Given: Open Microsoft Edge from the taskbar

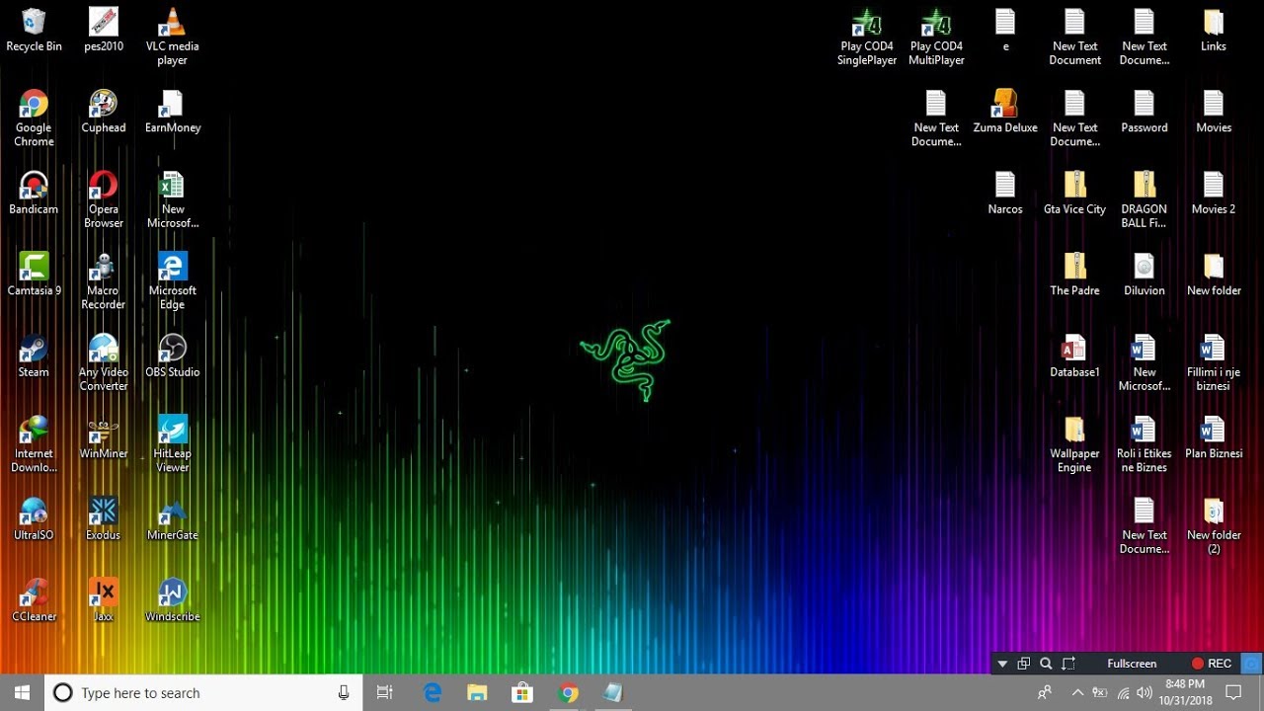Looking at the screenshot, I should point(432,692).
